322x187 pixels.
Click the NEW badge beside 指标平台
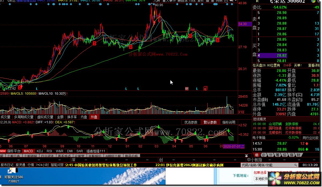tap(3, 151)
